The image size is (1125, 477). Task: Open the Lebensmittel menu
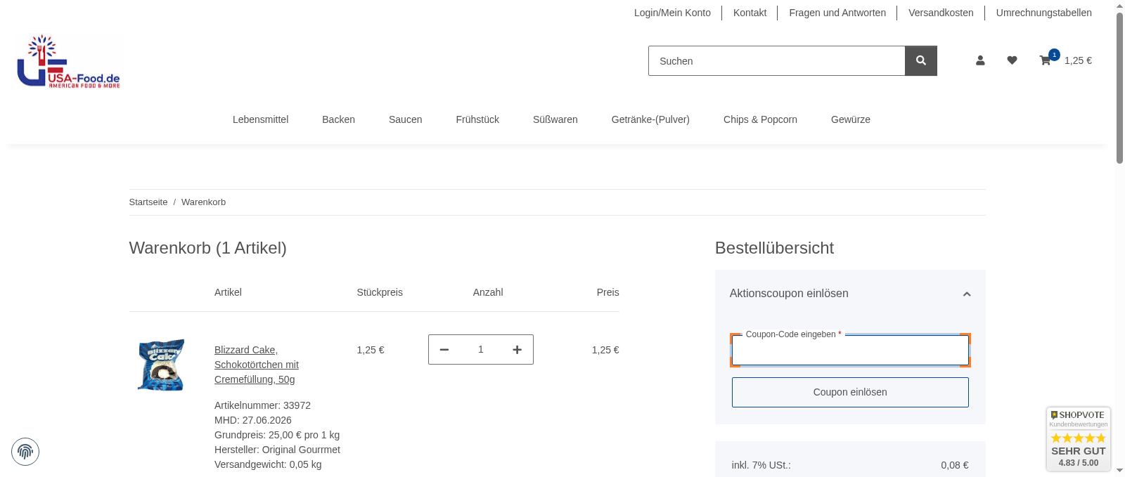point(260,119)
